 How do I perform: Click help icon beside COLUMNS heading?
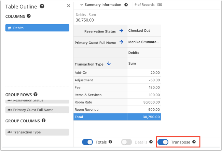[x=29, y=16]
